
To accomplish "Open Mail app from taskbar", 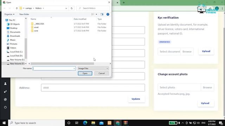I will point(101,123).
